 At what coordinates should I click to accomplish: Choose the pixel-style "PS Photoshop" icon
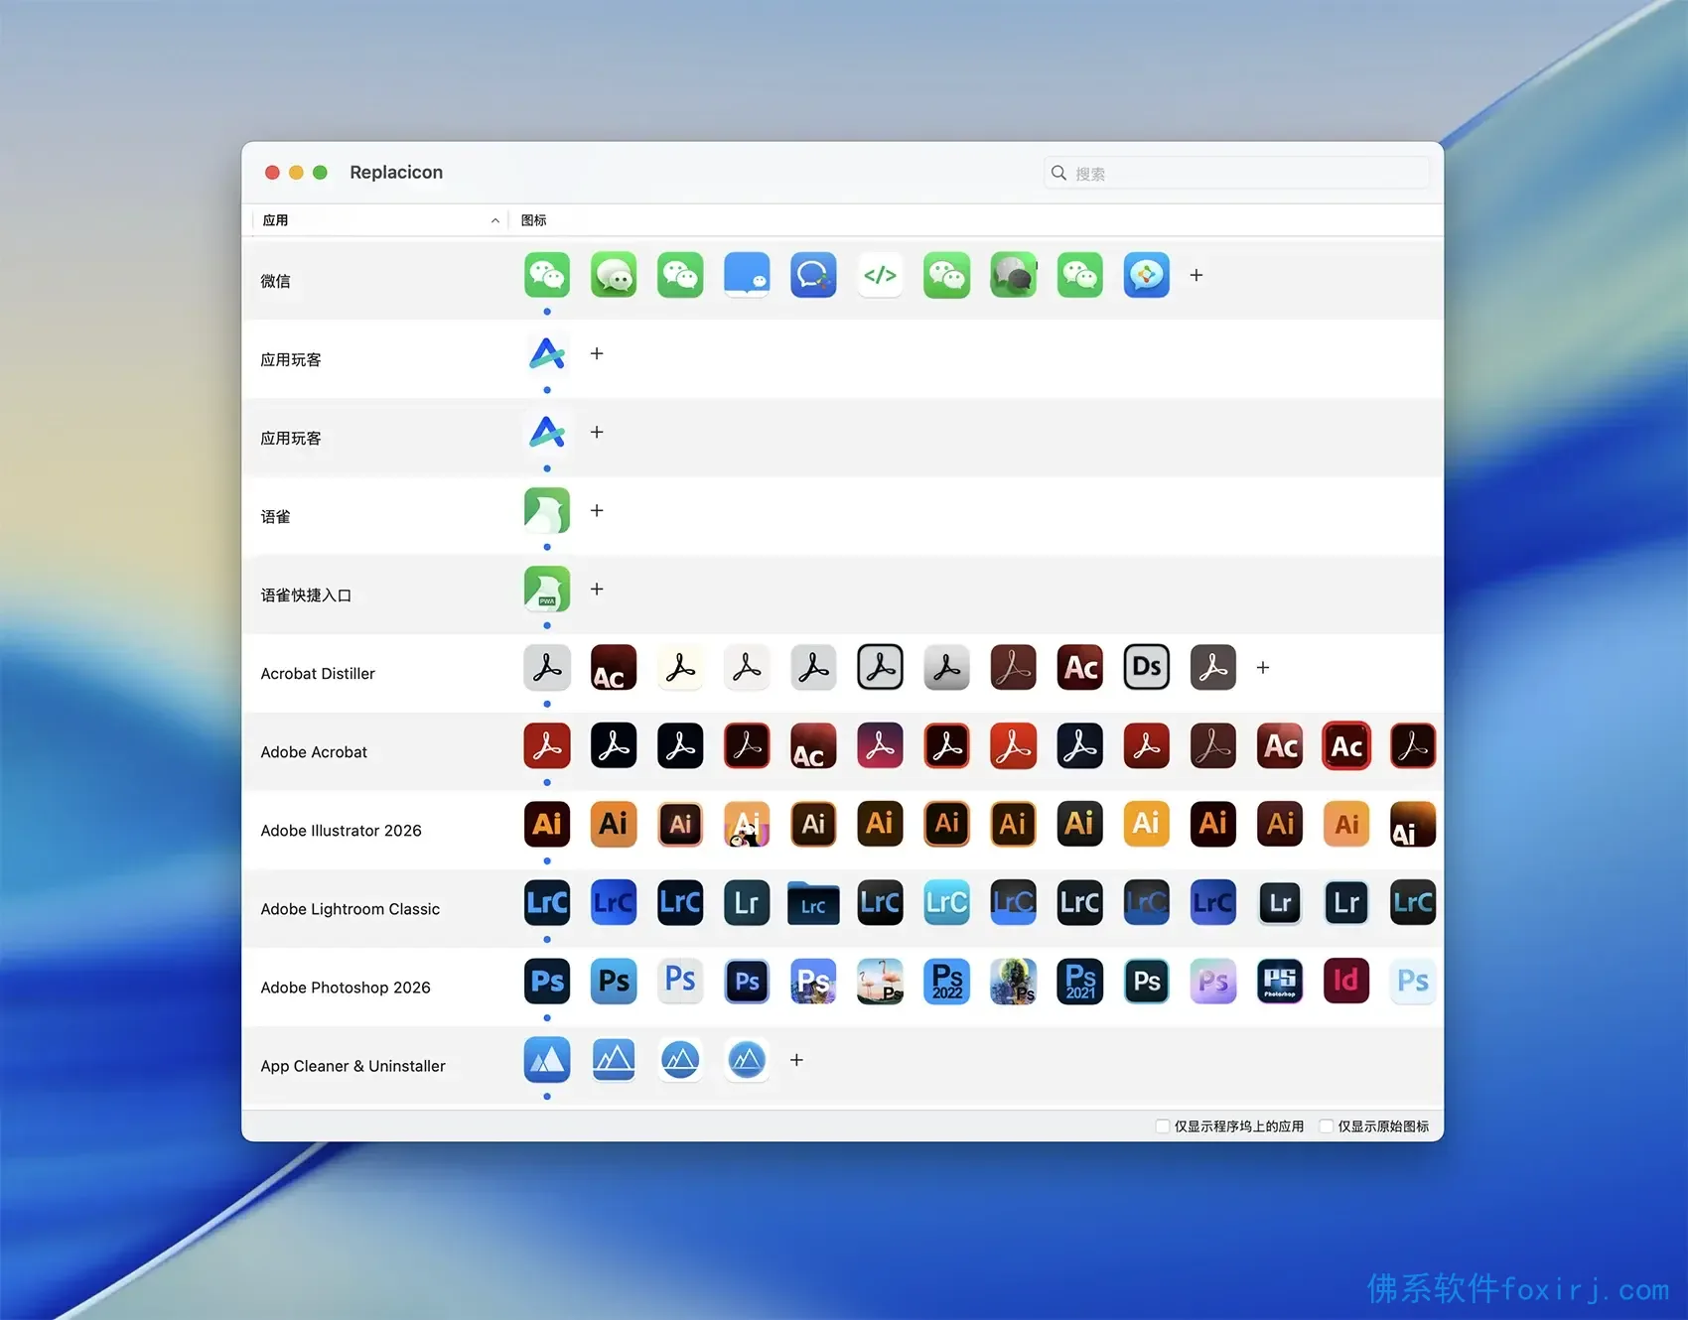click(x=1279, y=981)
